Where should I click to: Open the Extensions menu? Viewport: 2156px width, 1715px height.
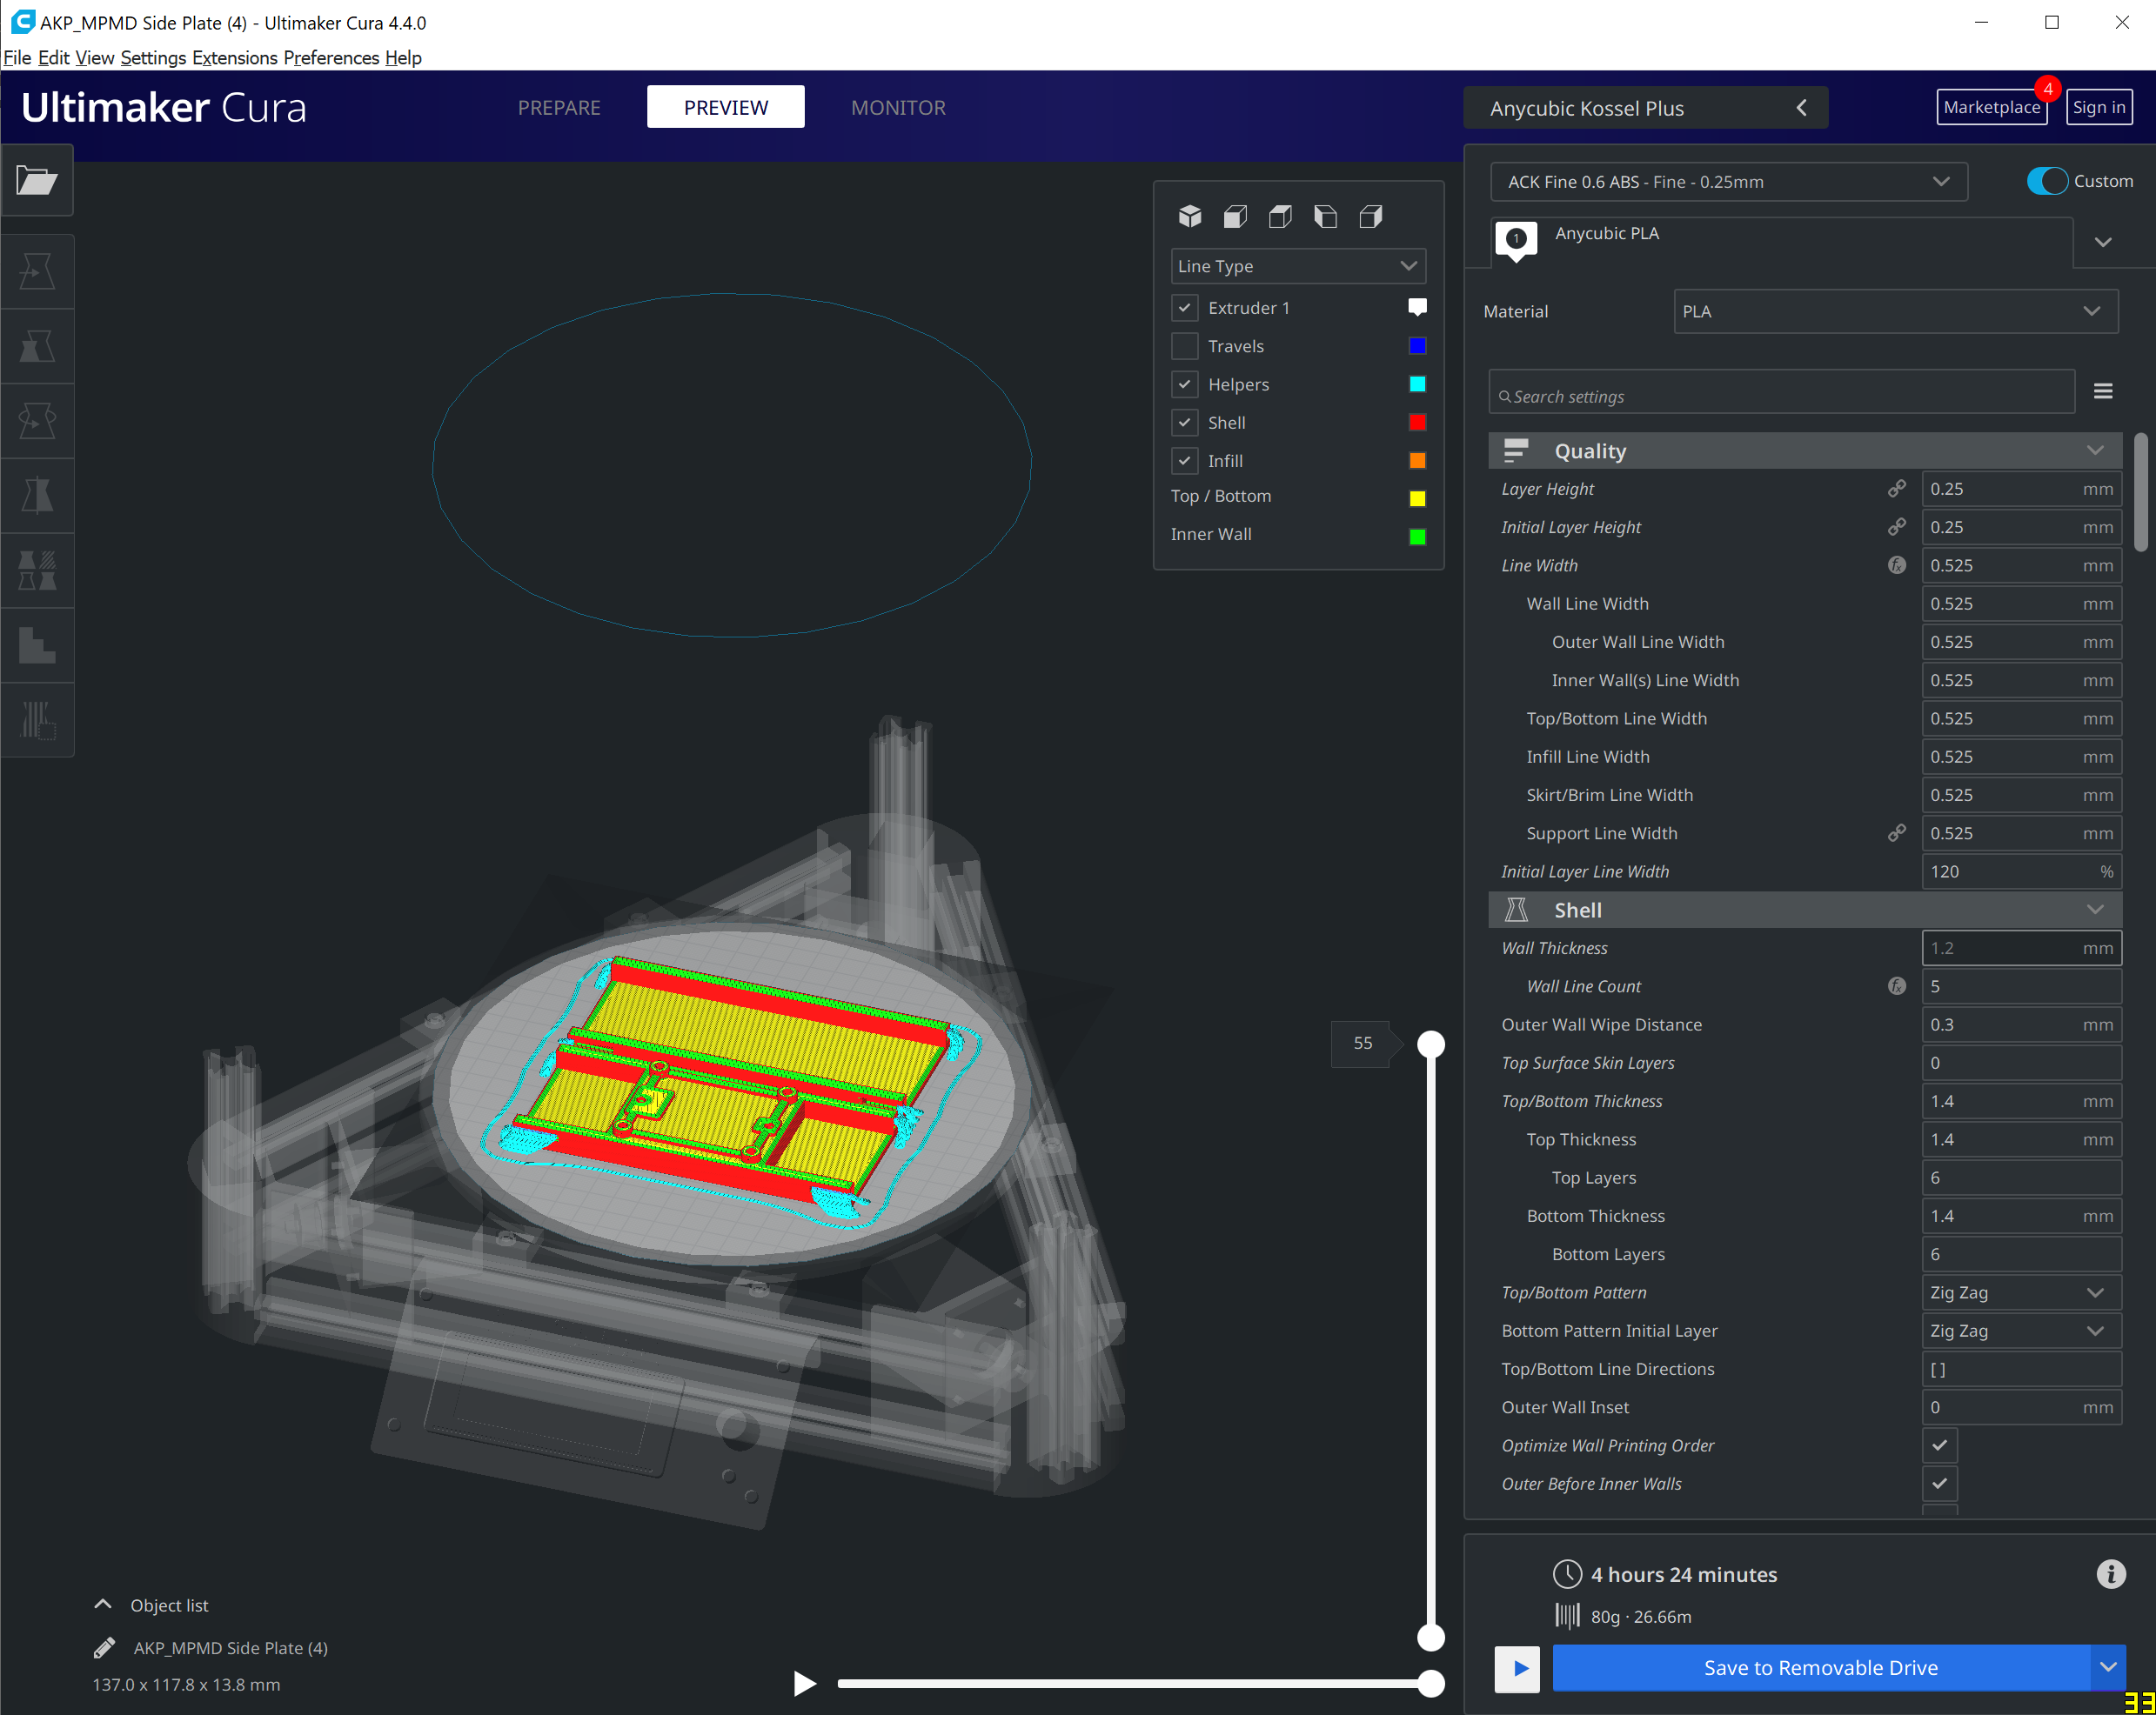click(235, 57)
